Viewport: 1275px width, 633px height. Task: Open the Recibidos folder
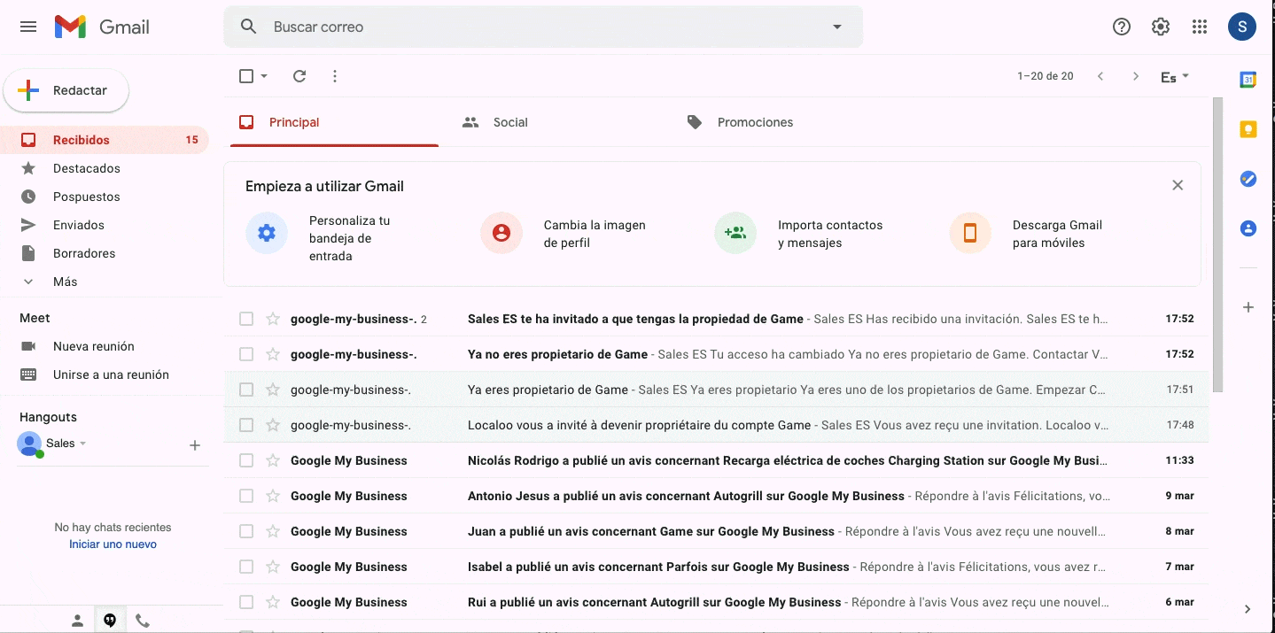[x=105, y=140]
